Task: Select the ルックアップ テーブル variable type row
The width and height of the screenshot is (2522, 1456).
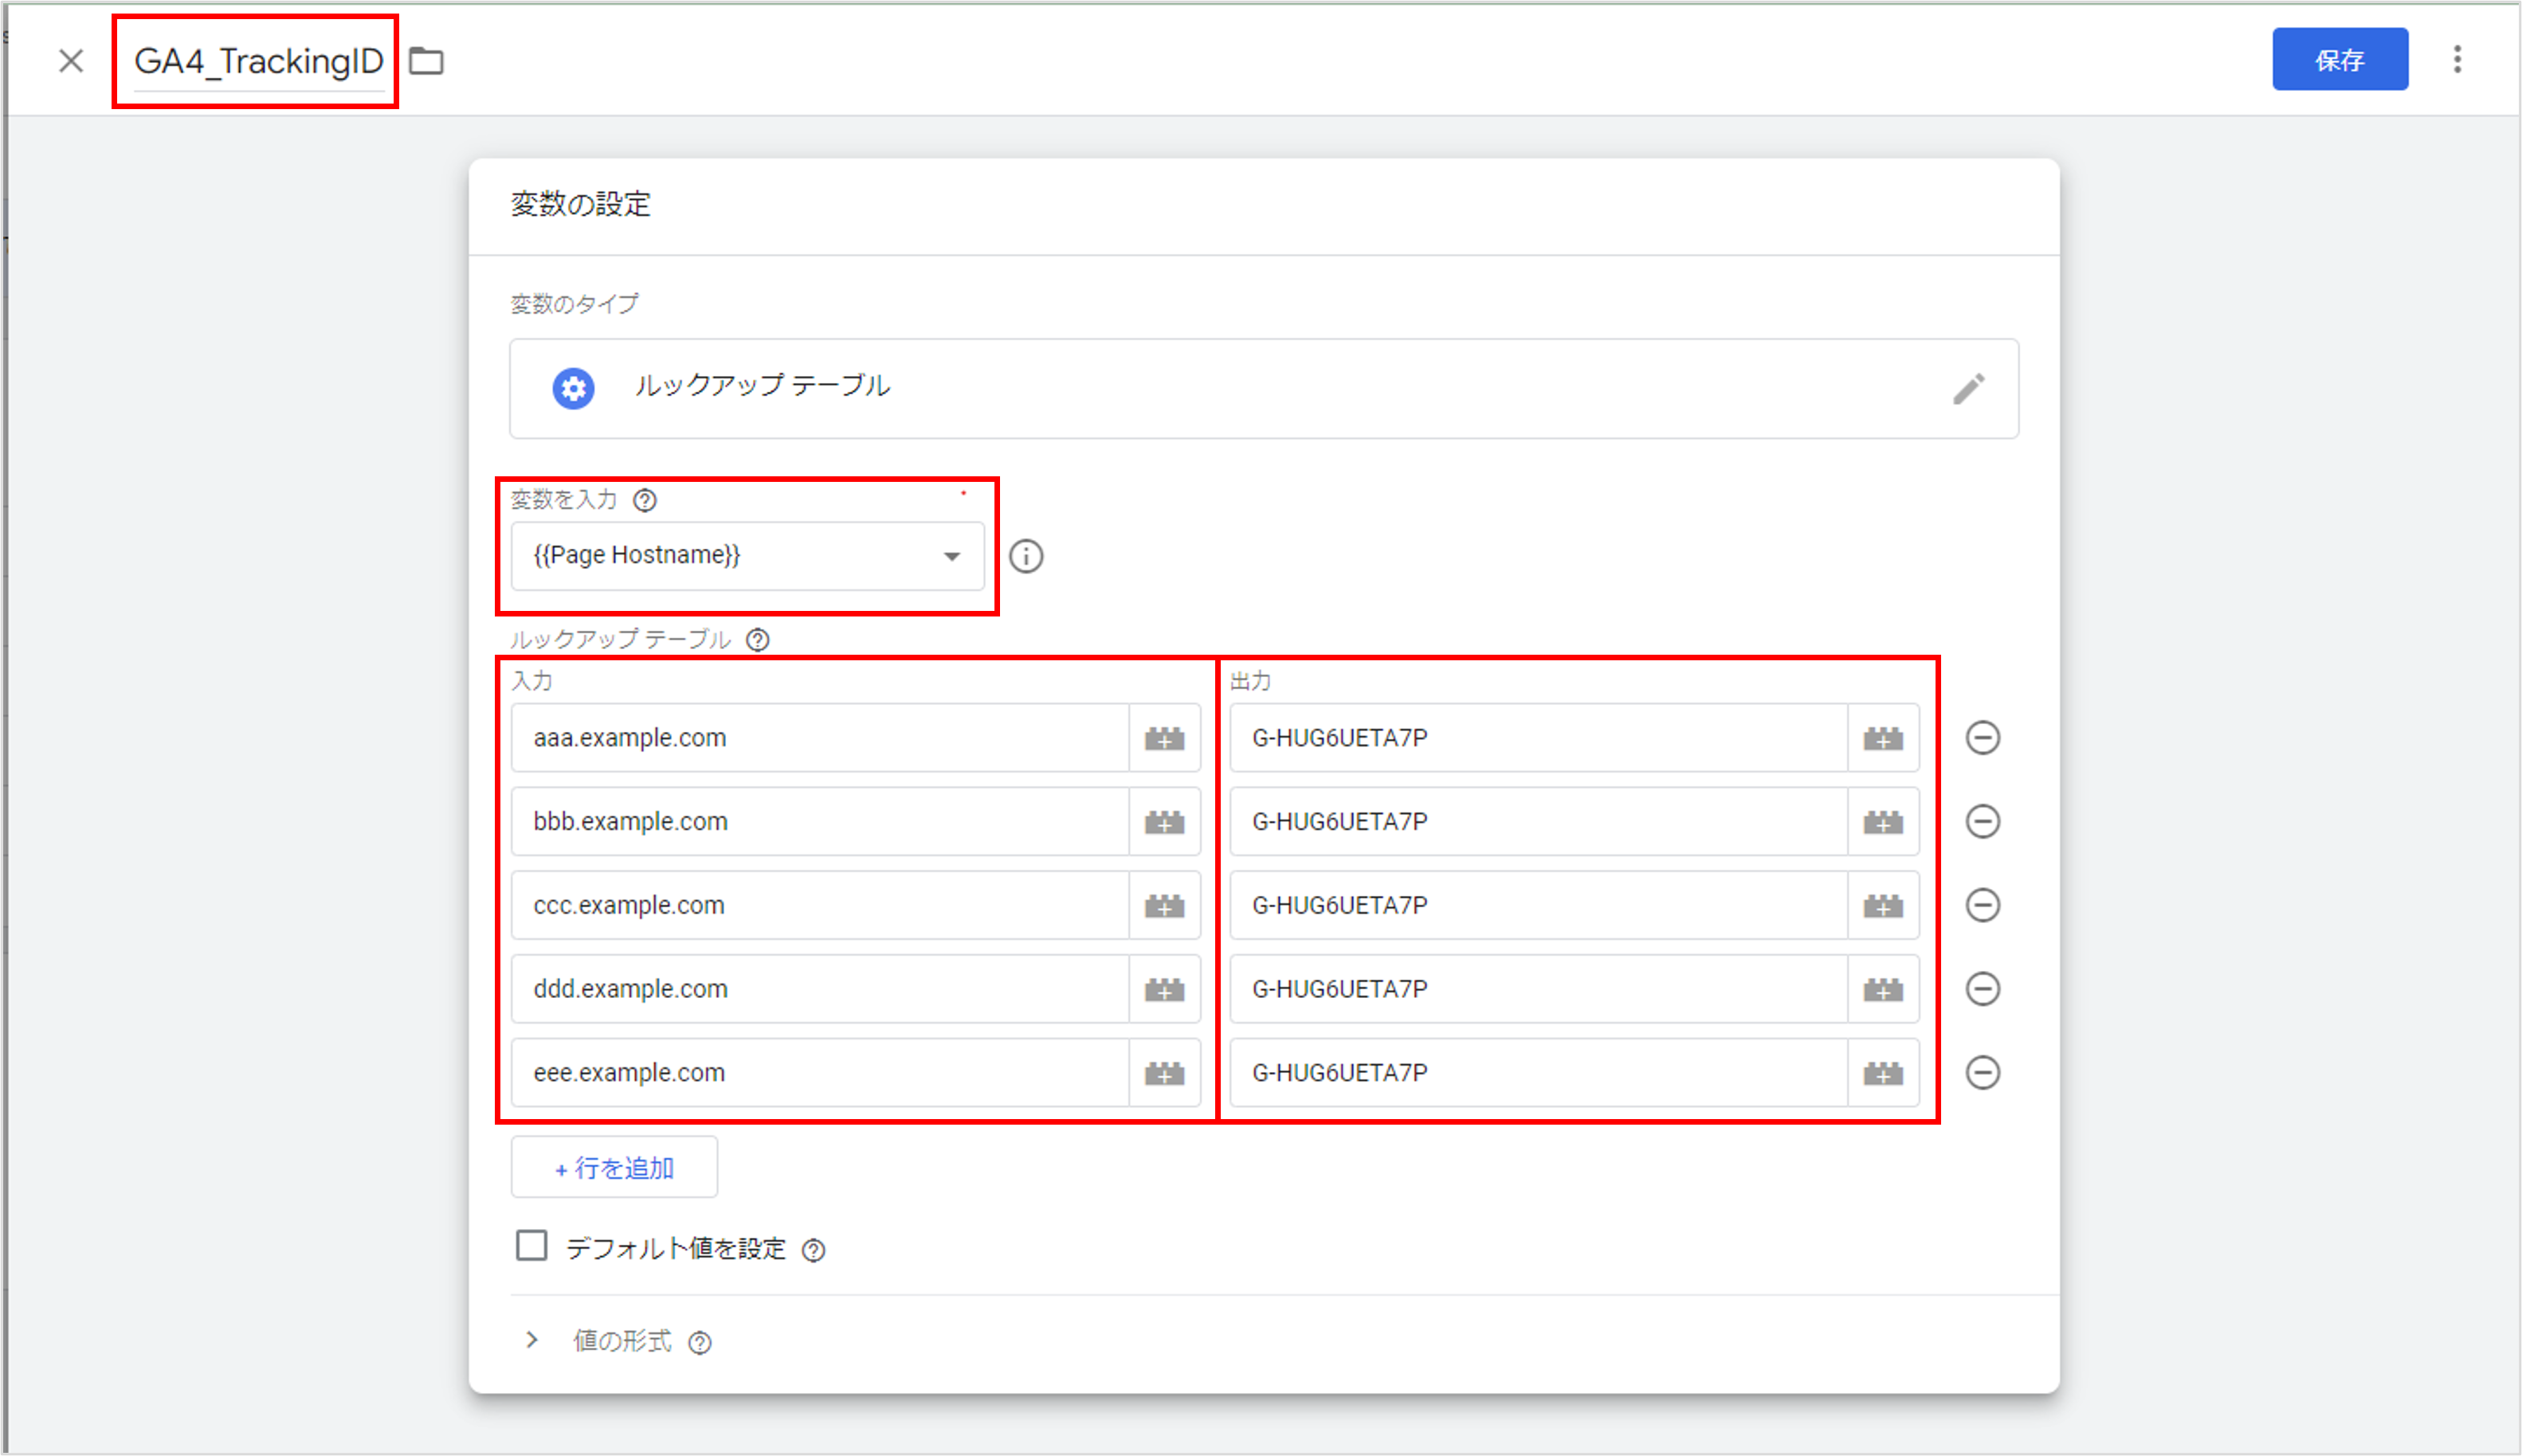Action: pyautogui.click(x=1264, y=388)
